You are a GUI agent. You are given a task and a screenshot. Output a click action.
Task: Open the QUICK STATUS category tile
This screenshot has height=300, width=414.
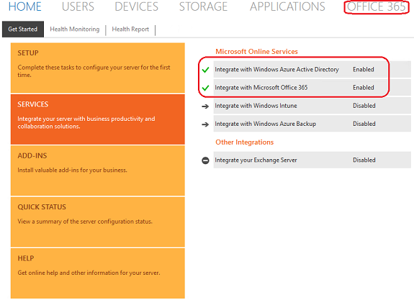pos(98,222)
